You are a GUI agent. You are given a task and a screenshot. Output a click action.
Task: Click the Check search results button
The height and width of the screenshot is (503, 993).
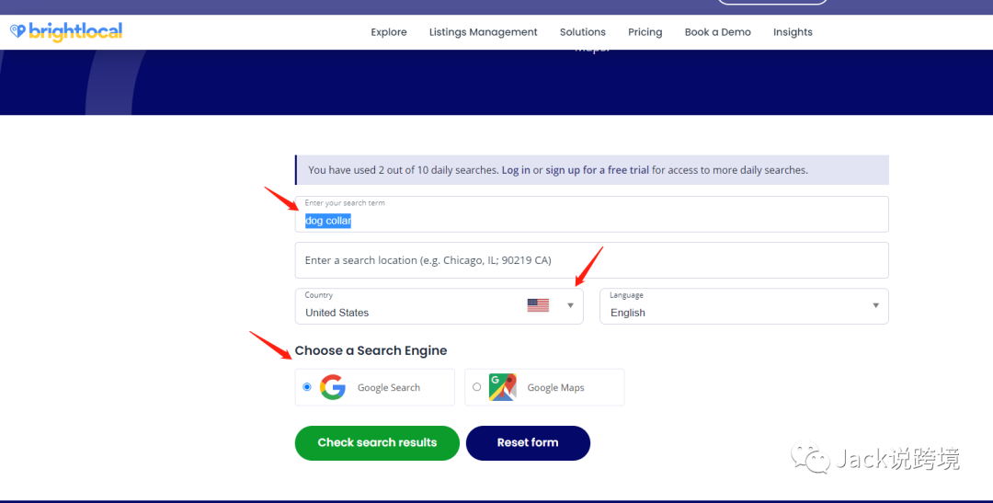[377, 443]
